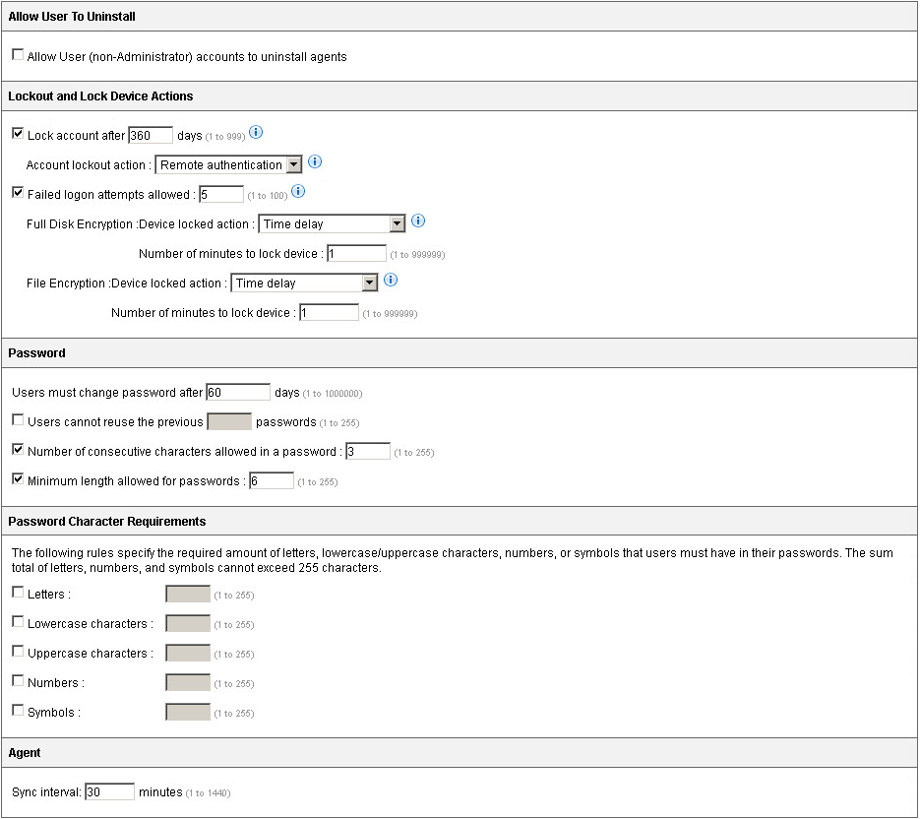This screenshot has width=920, height=819.
Task: Check the Uppercase characters checkbox
Action: [17, 651]
